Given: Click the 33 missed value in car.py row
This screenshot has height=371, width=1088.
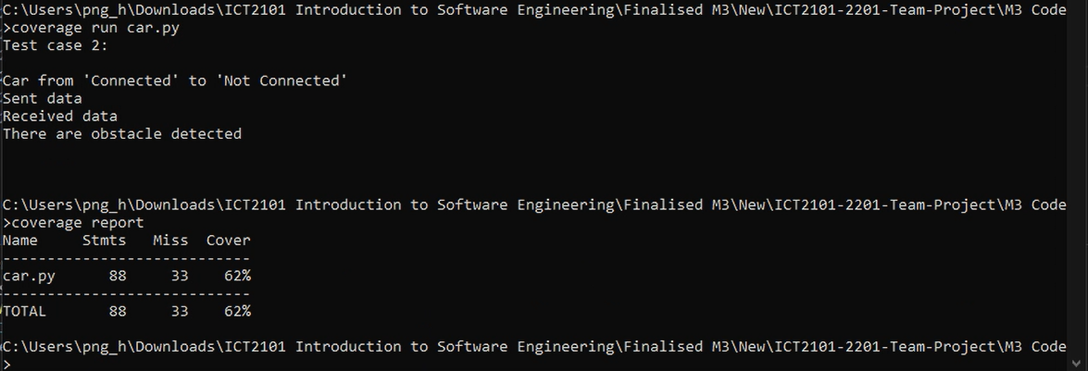Looking at the screenshot, I should pyautogui.click(x=180, y=276).
